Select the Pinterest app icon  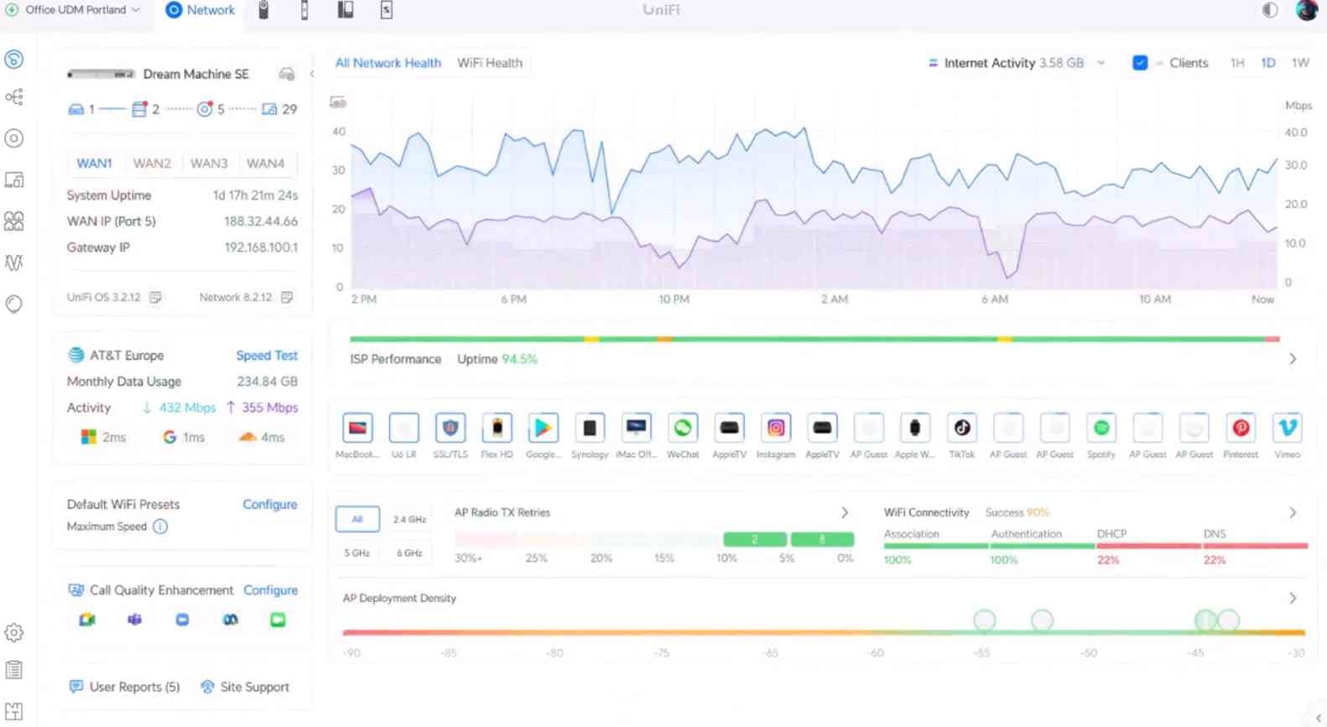1240,428
